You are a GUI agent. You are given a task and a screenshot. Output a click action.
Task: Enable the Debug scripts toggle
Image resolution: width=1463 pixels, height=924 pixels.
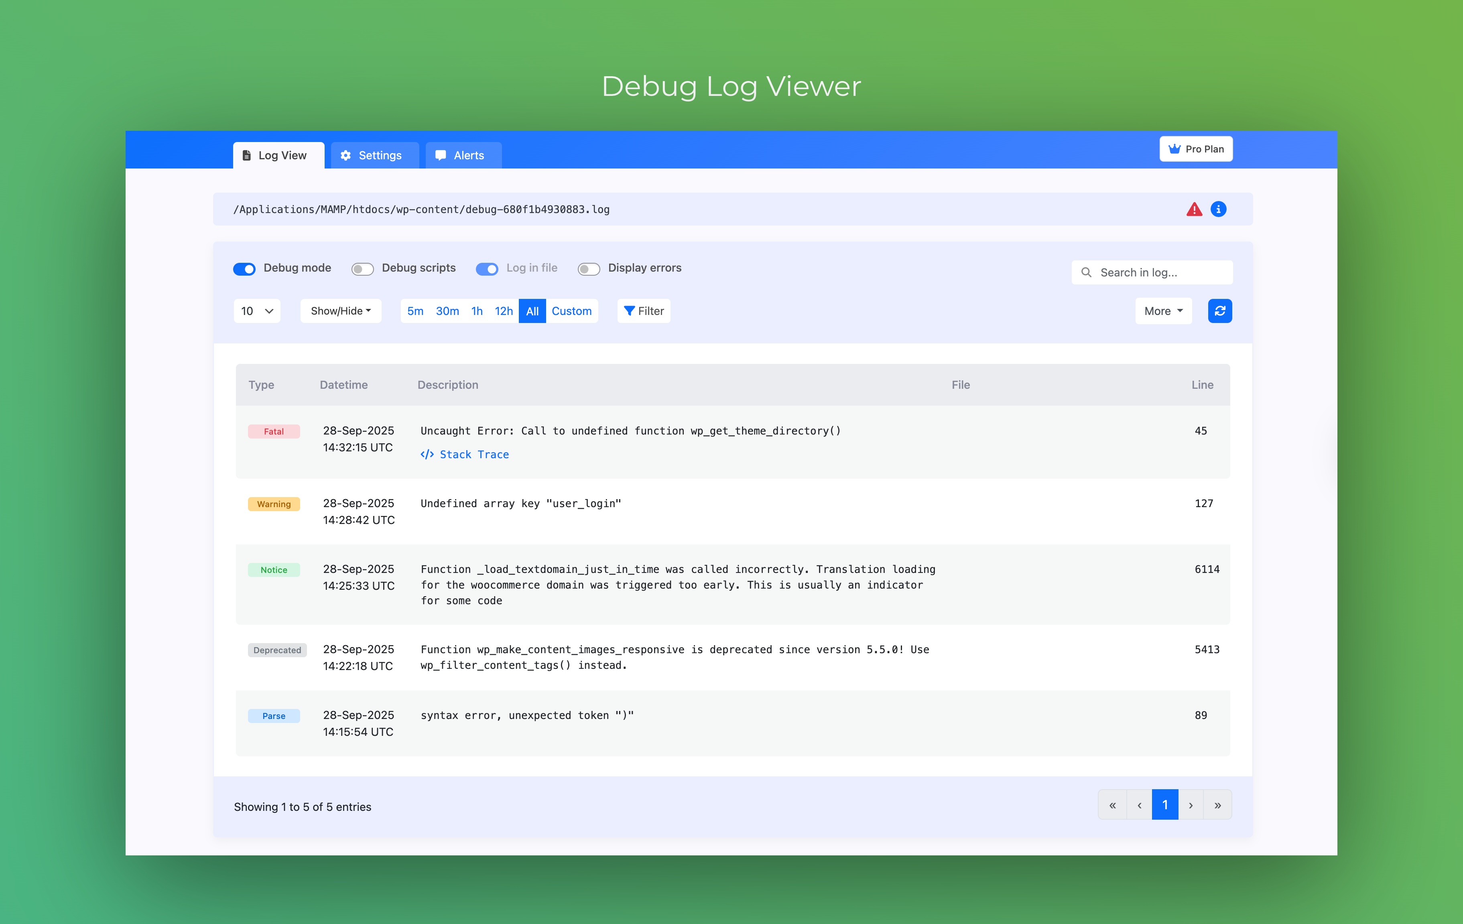[362, 268]
